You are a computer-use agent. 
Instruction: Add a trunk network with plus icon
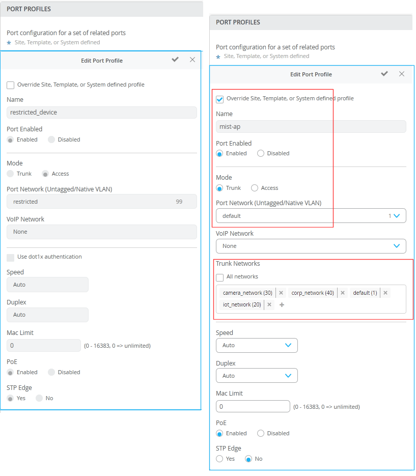pyautogui.click(x=282, y=304)
